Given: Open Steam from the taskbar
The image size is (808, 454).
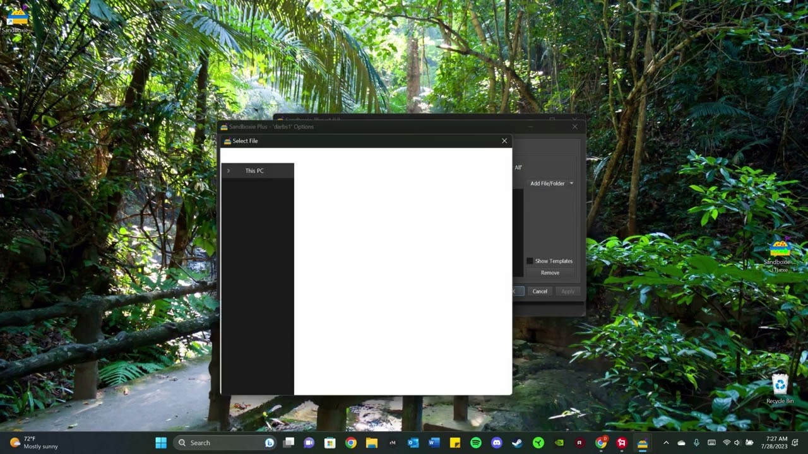Looking at the screenshot, I should [518, 443].
